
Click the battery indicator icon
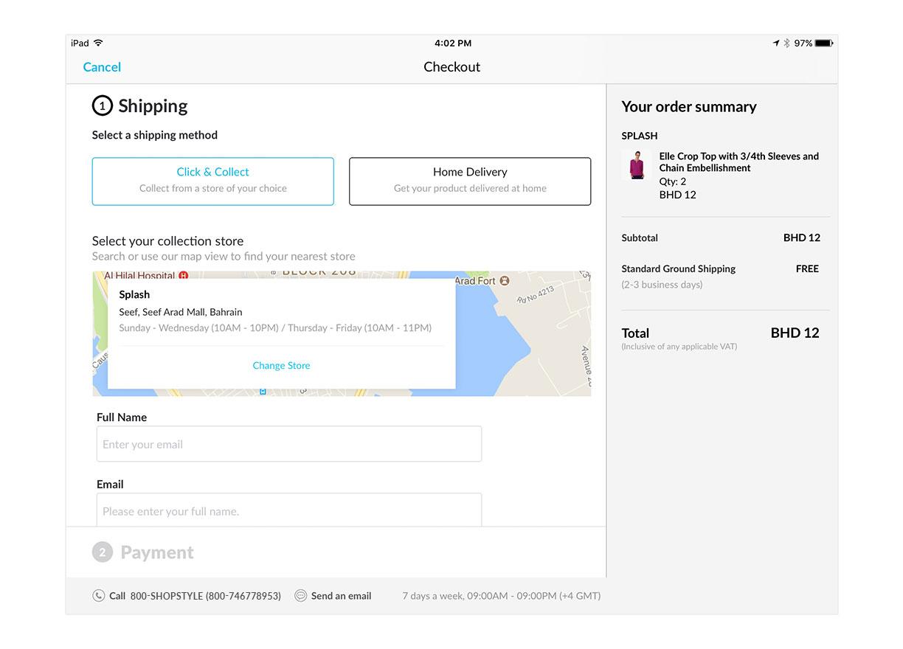pyautogui.click(x=824, y=44)
